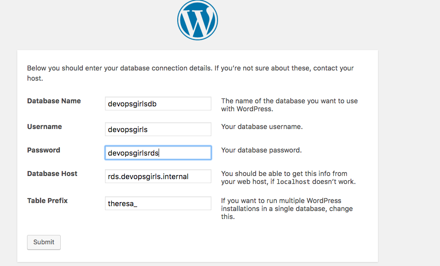The width and height of the screenshot is (440, 266).
Task: Submit the database connection form
Action: [x=44, y=242]
